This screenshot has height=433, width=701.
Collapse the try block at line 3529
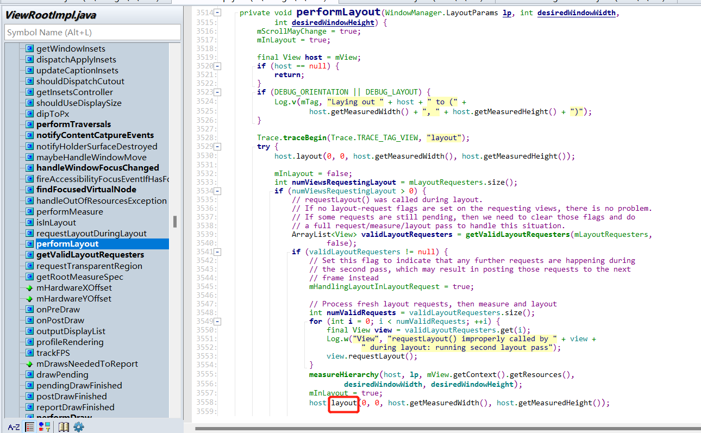217,147
